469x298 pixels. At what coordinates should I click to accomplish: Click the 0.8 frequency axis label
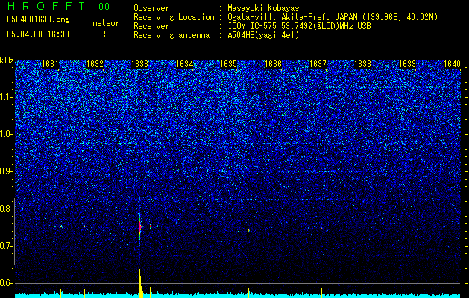coord(7,209)
